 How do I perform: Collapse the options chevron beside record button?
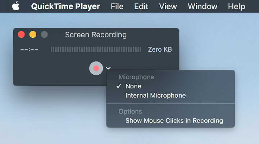(108, 68)
